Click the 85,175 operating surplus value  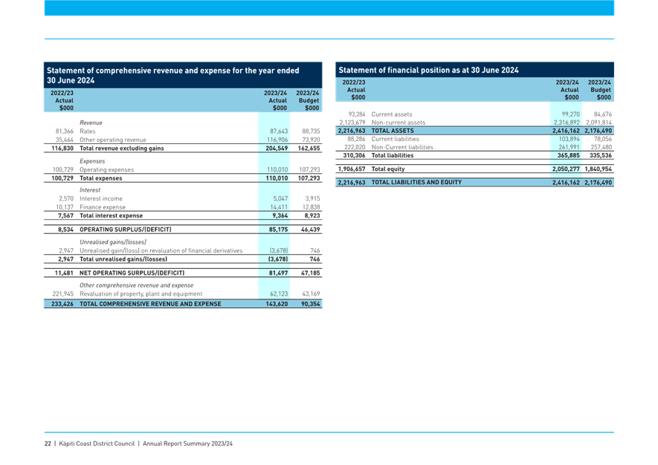point(278,230)
